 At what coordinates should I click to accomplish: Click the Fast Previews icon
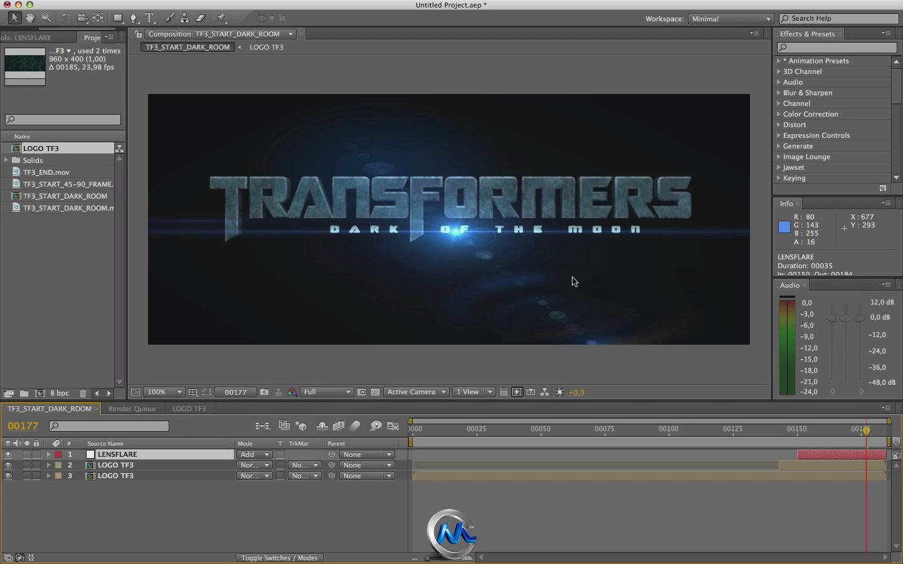point(517,392)
